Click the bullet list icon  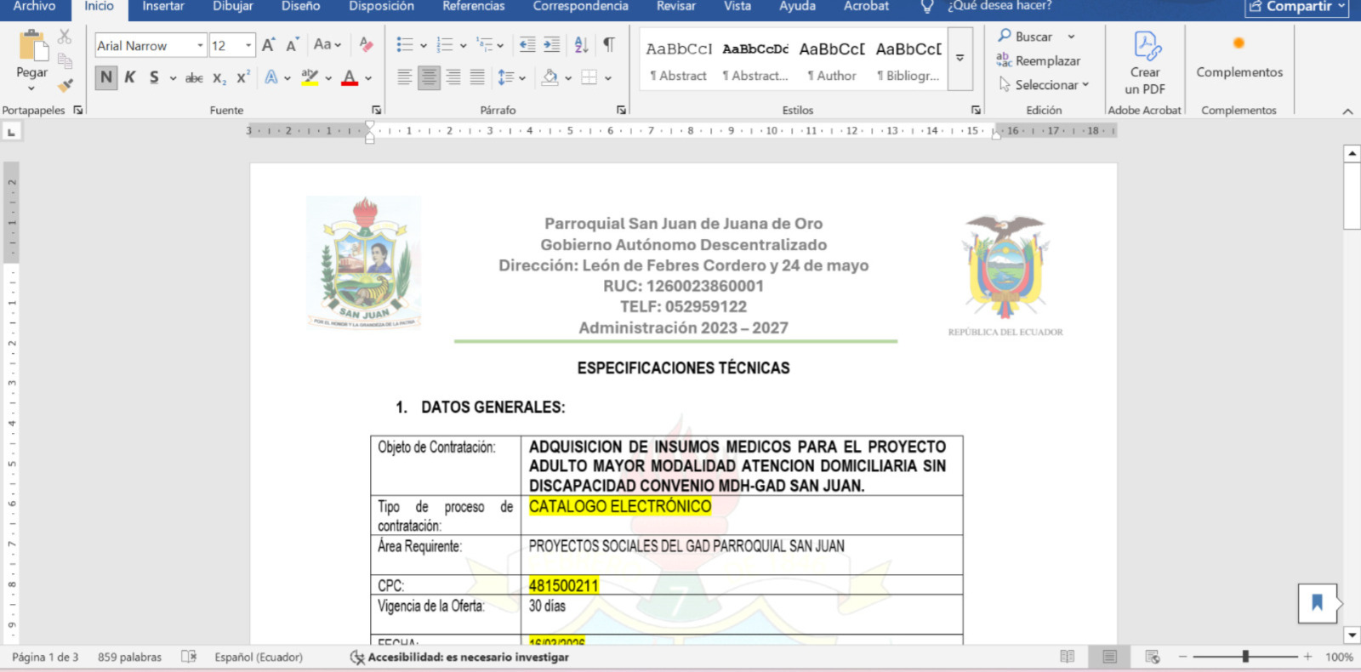[x=405, y=45]
